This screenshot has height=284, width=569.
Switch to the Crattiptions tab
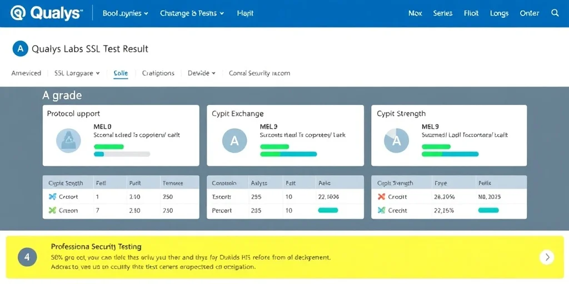pos(158,73)
